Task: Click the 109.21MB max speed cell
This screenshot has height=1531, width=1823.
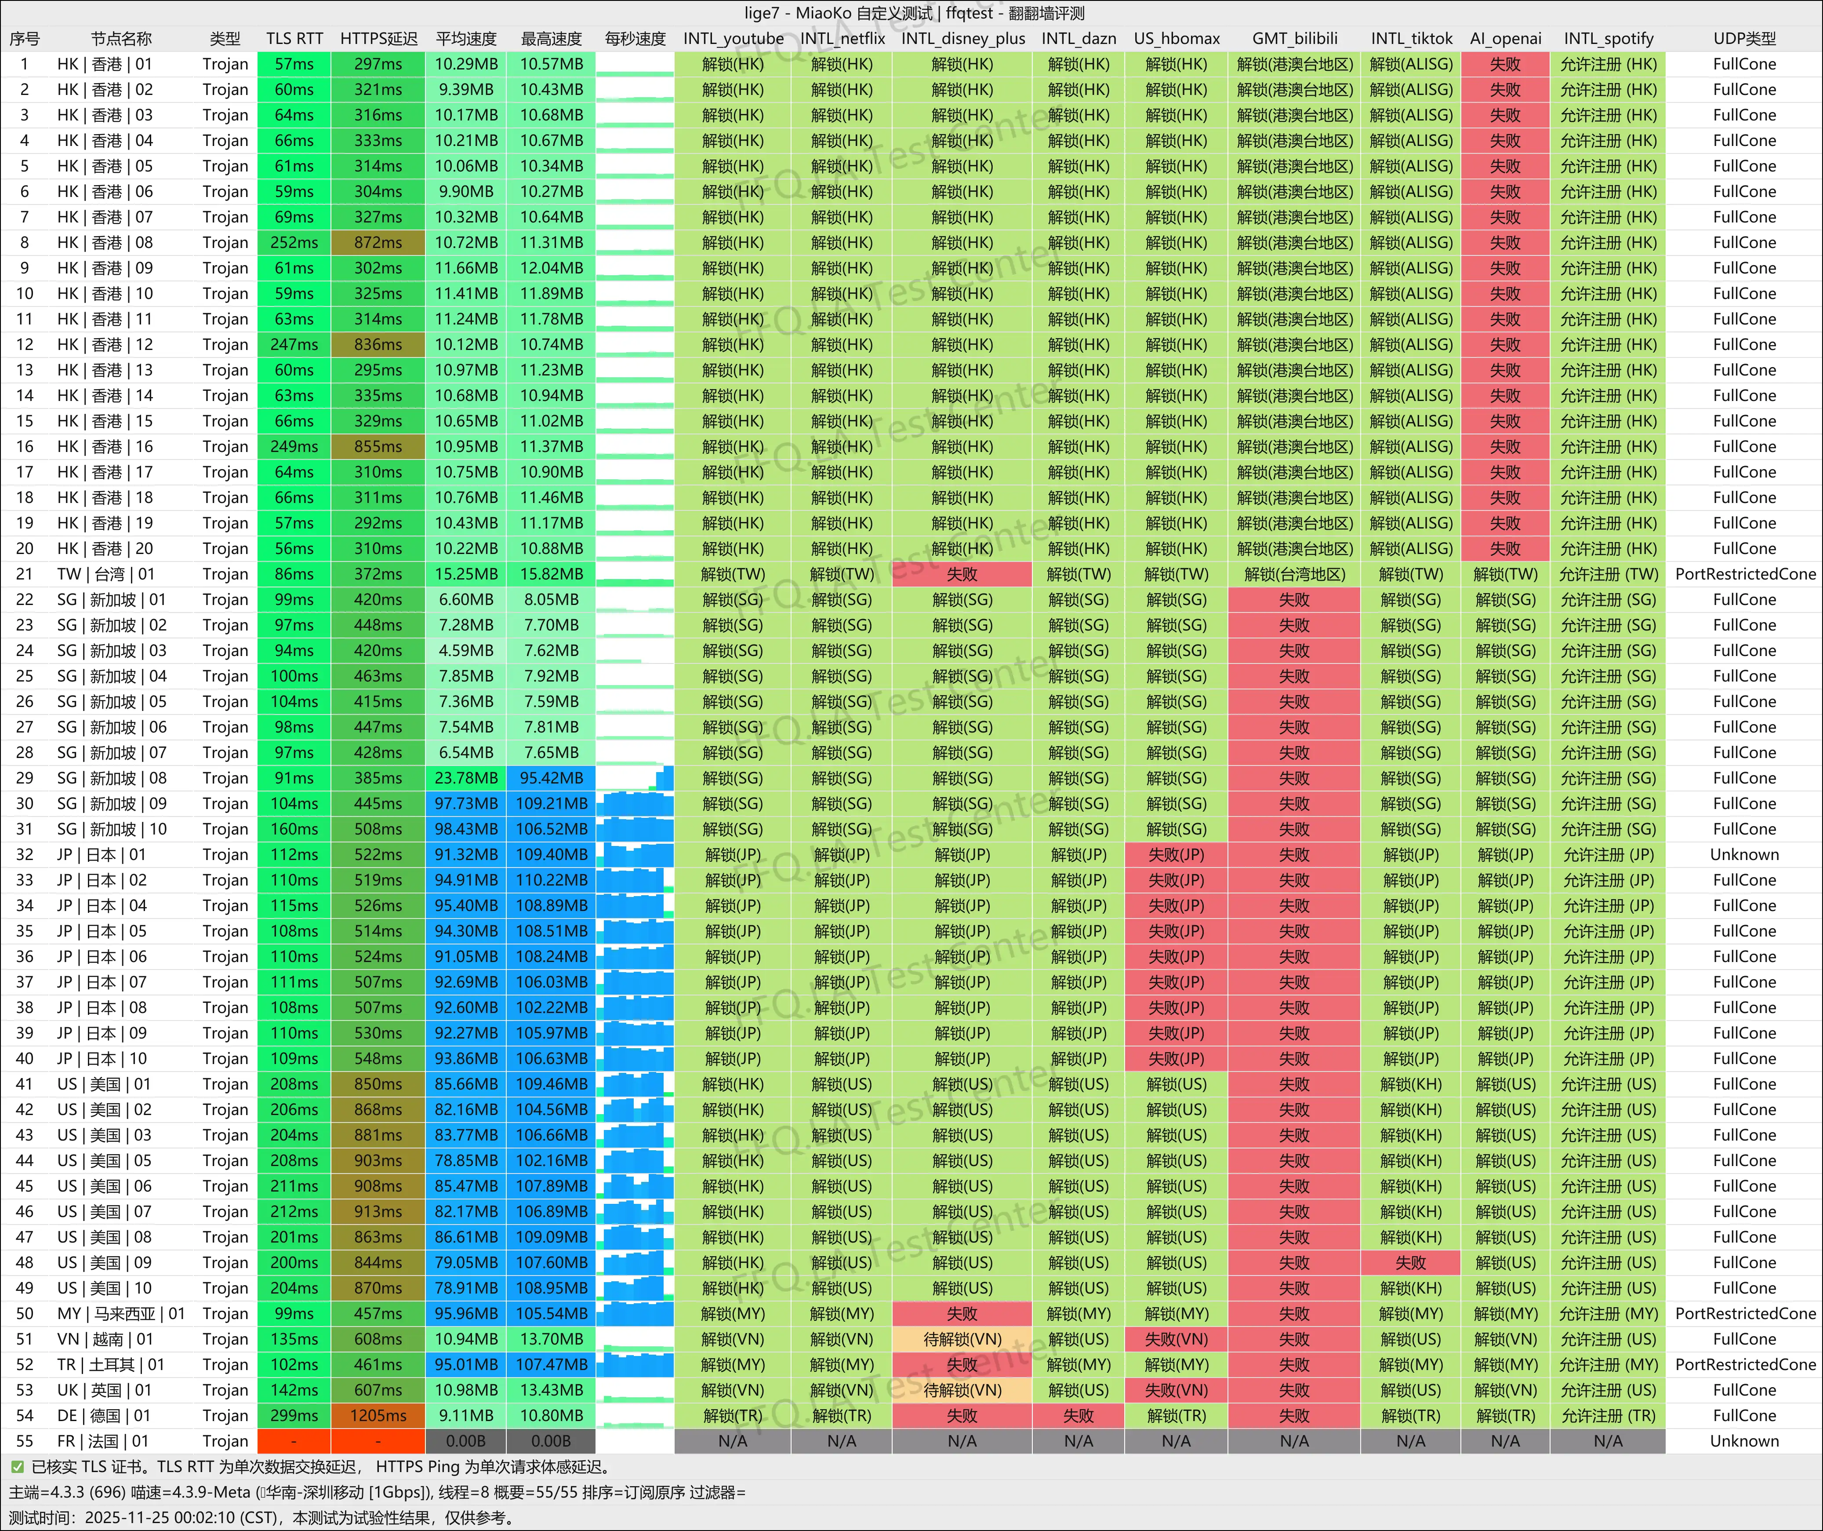Action: (x=552, y=804)
